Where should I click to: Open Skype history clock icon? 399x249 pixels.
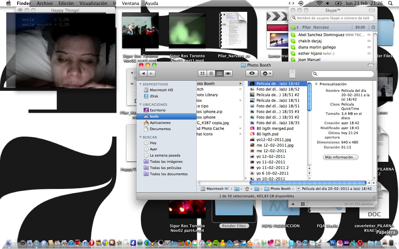click(x=373, y=27)
